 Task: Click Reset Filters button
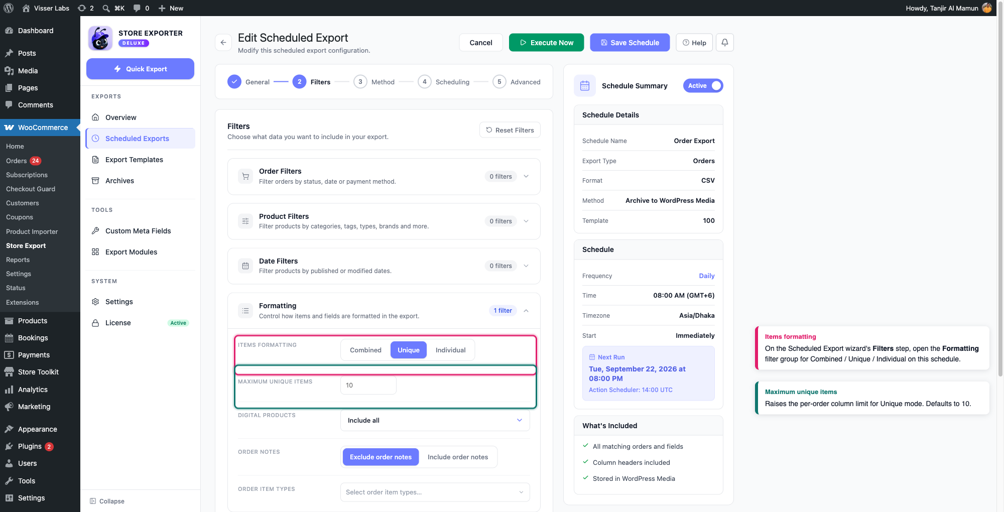[510, 130]
